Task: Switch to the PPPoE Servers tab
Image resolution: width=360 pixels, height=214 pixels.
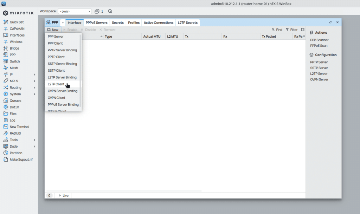Action: point(96,23)
